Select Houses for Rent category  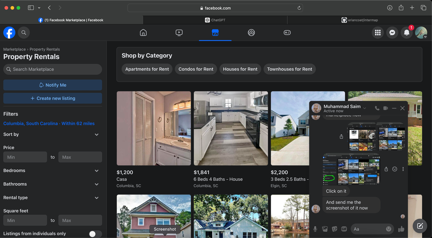240,69
